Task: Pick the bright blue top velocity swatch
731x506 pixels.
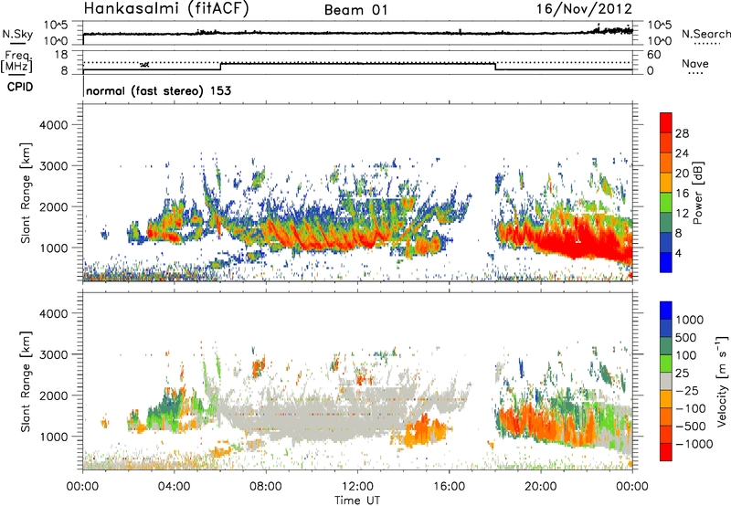Action: click(666, 311)
